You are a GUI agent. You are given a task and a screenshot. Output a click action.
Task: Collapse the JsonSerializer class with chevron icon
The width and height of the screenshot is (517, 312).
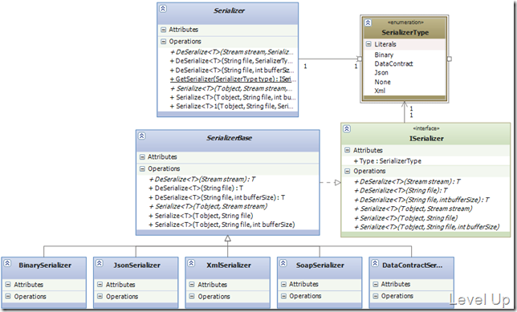(x=100, y=263)
